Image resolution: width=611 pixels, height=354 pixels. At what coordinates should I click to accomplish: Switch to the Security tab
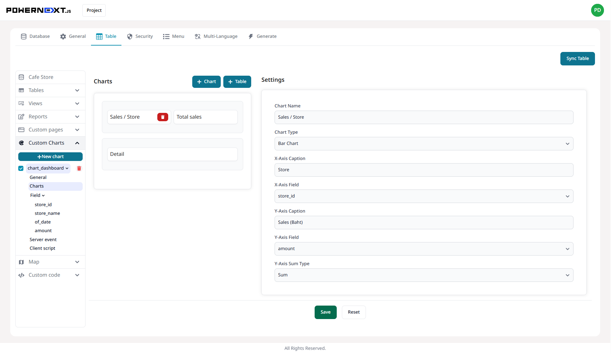[140, 37]
